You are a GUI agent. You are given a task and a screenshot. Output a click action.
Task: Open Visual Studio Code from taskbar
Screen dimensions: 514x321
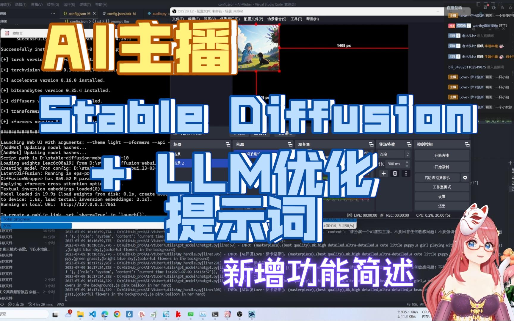pyautogui.click(x=93, y=314)
